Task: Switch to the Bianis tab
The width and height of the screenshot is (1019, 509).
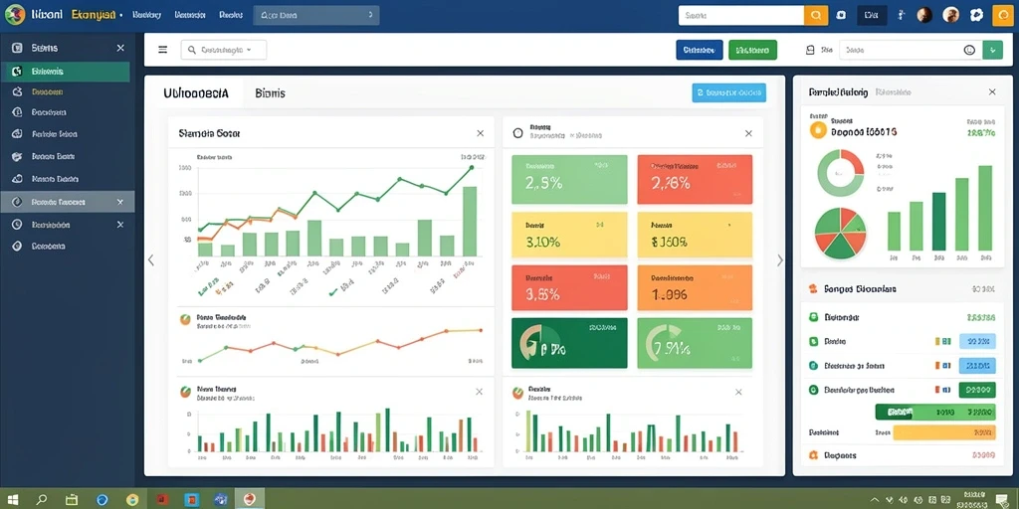Action: 270,92
